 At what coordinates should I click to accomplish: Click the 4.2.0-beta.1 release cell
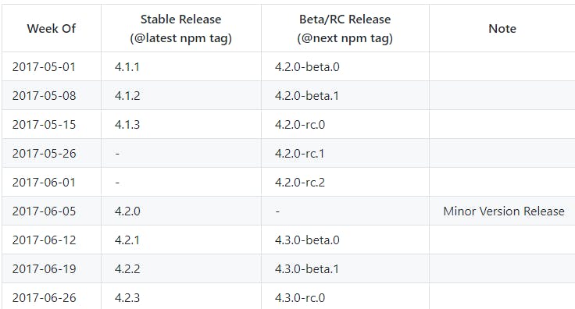(x=345, y=95)
